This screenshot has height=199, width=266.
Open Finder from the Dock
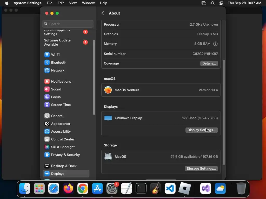(x=25, y=188)
